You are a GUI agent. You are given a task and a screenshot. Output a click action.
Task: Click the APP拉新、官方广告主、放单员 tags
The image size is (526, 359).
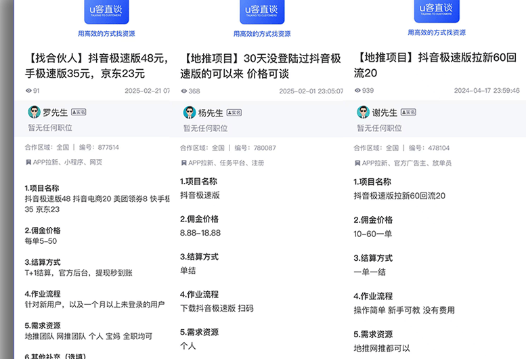406,163
